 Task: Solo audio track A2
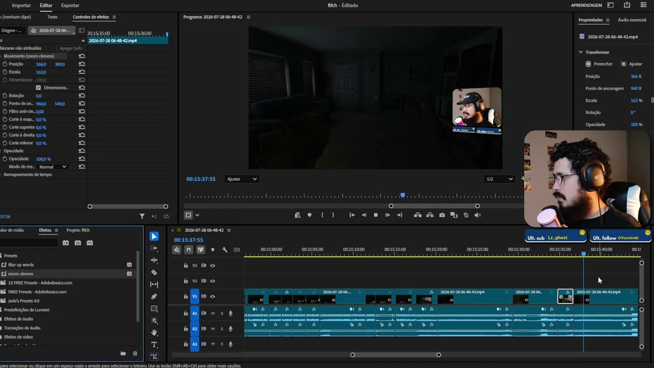click(222, 329)
